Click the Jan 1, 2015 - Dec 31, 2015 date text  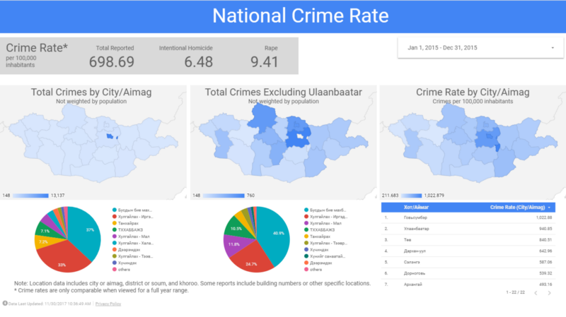point(442,48)
